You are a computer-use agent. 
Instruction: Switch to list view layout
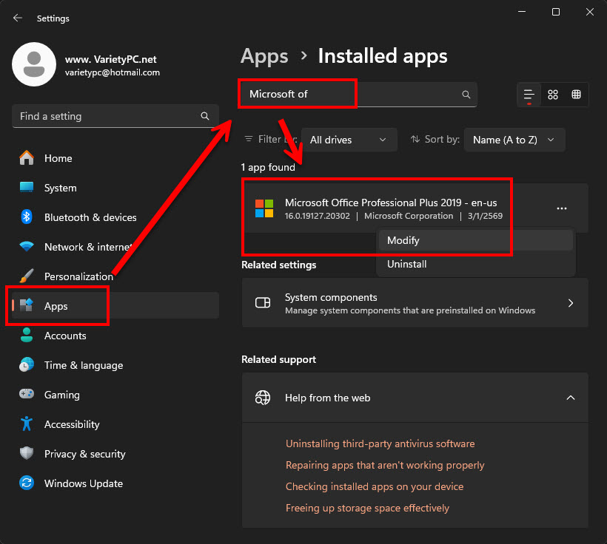[x=529, y=95]
